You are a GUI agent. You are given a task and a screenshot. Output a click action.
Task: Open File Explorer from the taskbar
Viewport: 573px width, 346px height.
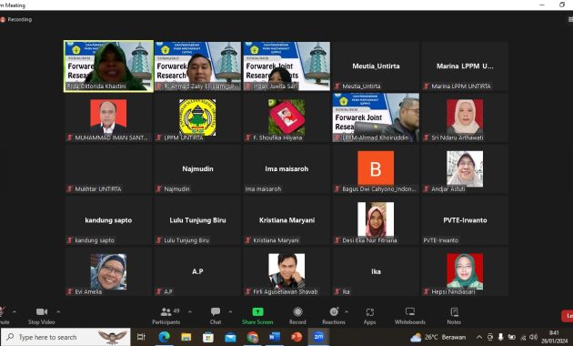(x=186, y=337)
